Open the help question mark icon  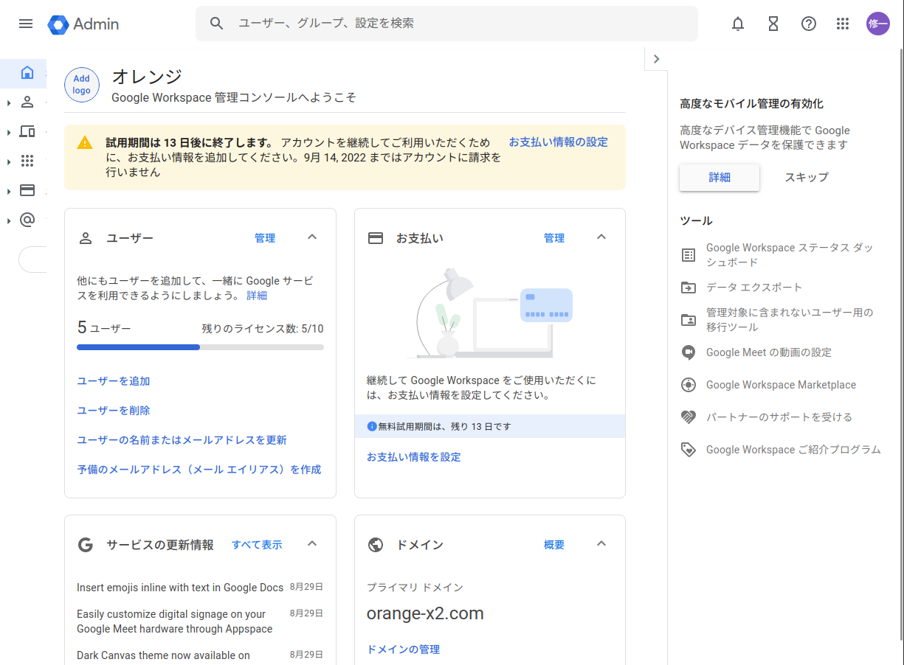pyautogui.click(x=809, y=24)
